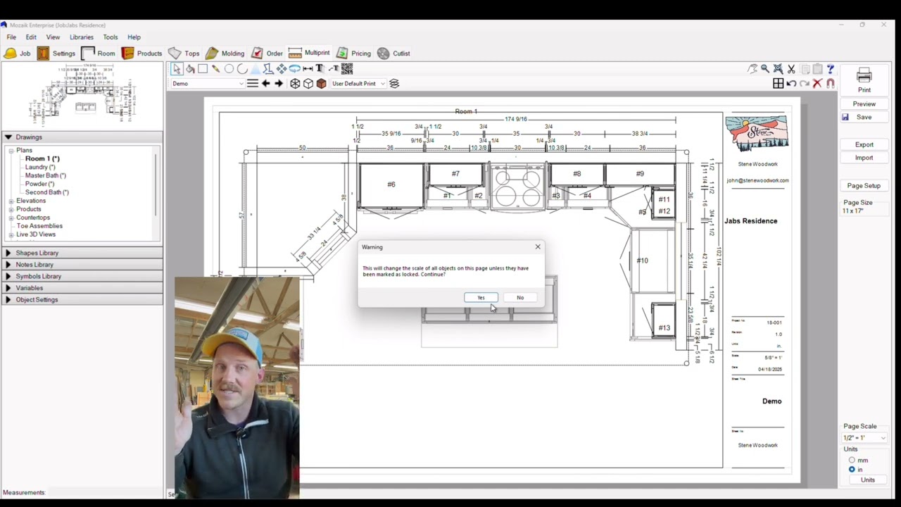Open the Tools menu

111,37
